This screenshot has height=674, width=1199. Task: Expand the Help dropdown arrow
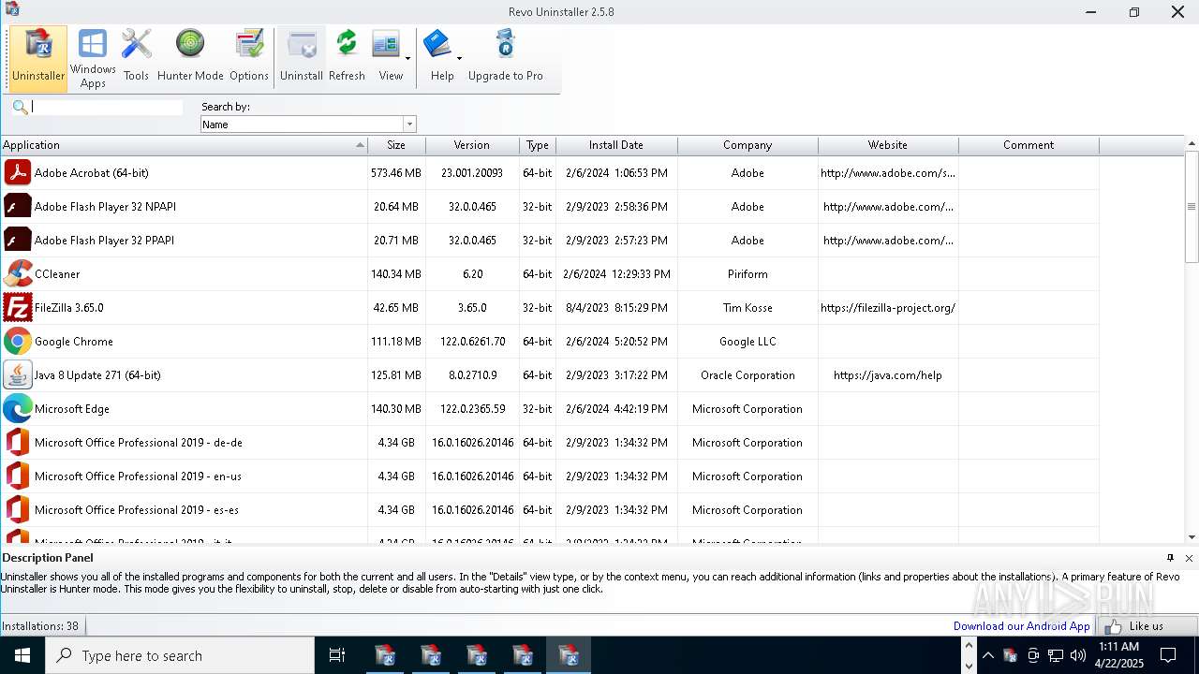(x=460, y=58)
